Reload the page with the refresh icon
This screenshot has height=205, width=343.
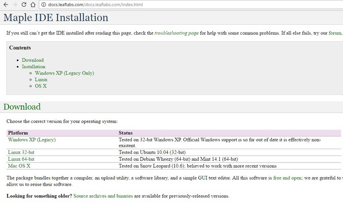pos(24,4)
